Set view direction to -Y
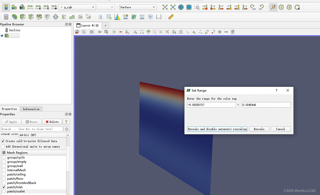Image resolution: width=320 pixels, height=195 pixels. 229,7
